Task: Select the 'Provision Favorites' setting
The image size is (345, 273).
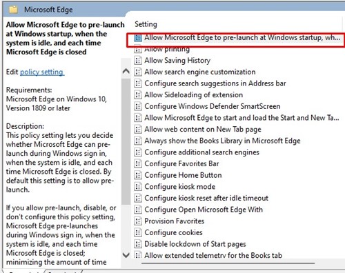Action: [175, 221]
